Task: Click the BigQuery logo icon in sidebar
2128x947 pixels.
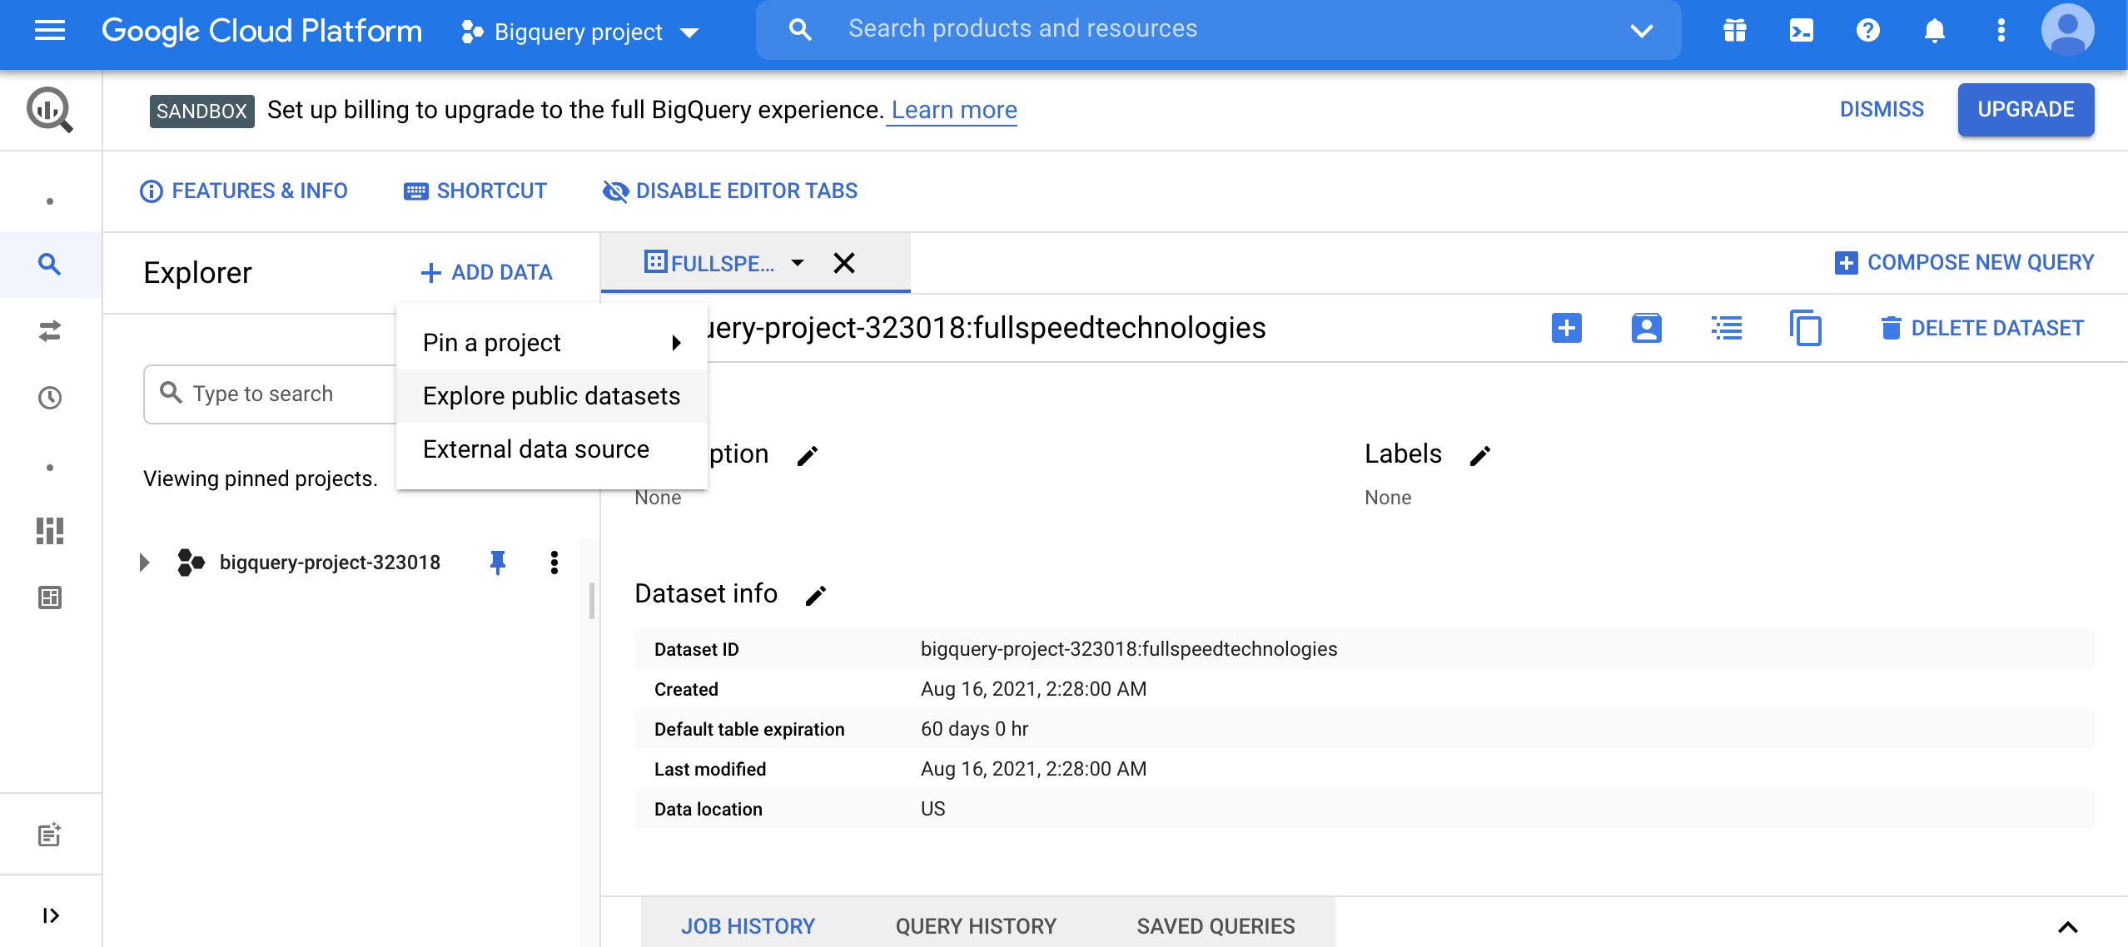Action: point(50,110)
